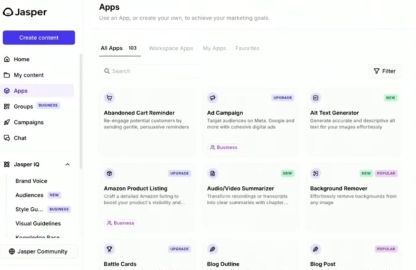416x270 pixels.
Task: Click the POPULAR badge on Blog Post
Action: click(x=386, y=249)
